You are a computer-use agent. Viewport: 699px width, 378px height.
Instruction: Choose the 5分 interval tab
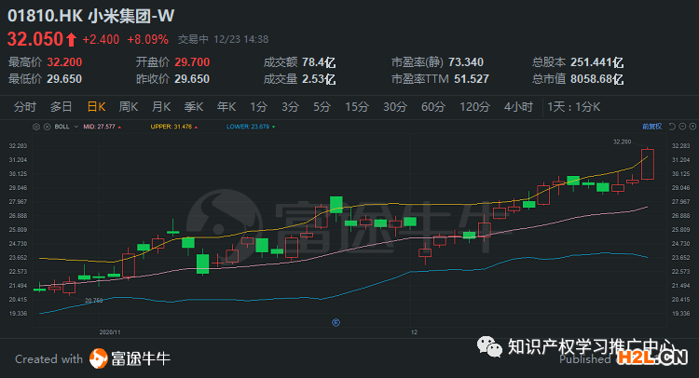pos(322,107)
